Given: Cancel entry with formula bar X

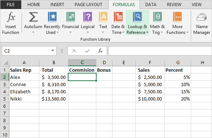Looking at the screenshot, I should click(74, 51).
